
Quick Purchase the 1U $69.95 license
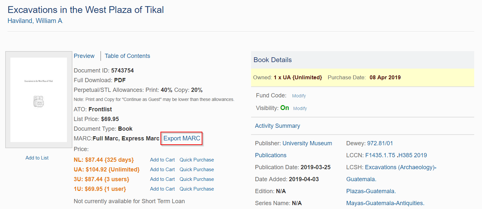point(197,189)
